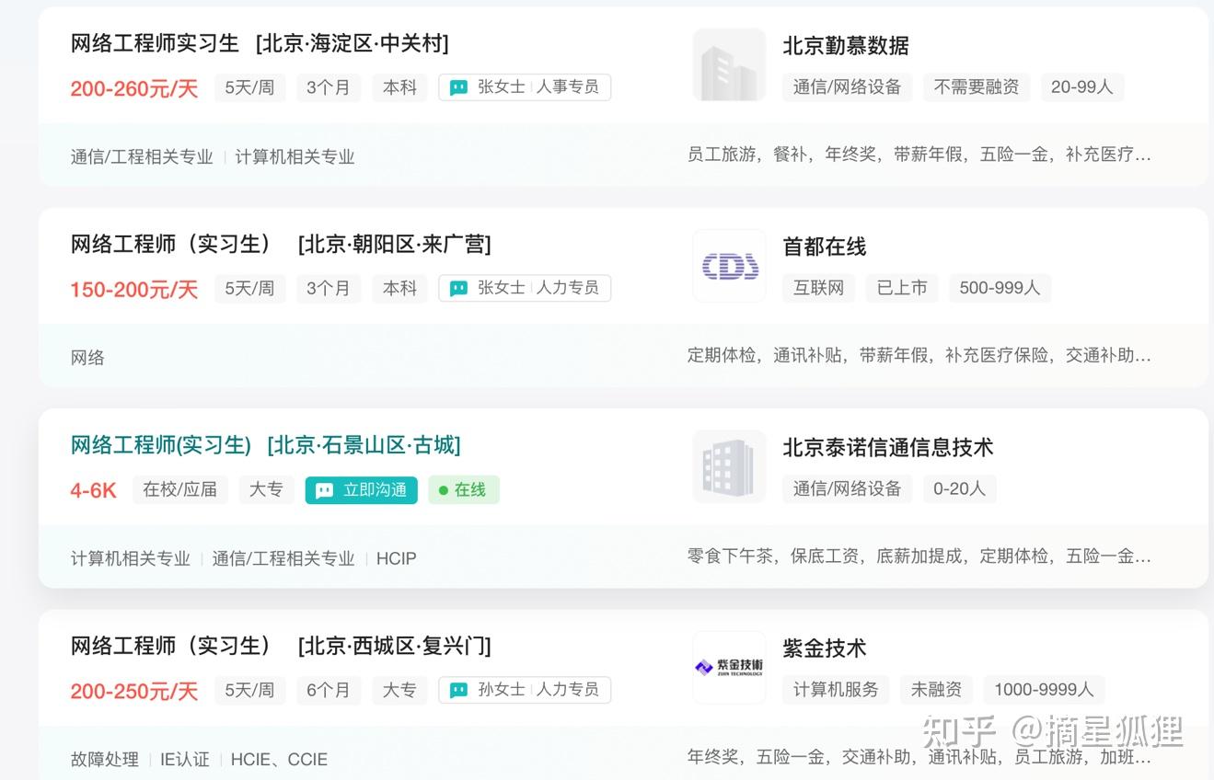This screenshot has width=1214, height=780.
Task: Click 计算机服务 industry tag
Action: click(x=837, y=690)
